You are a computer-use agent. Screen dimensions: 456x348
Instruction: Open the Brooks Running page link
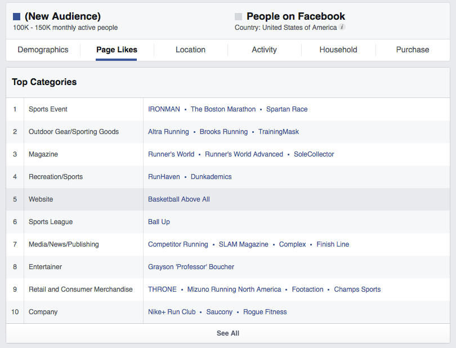pos(223,132)
